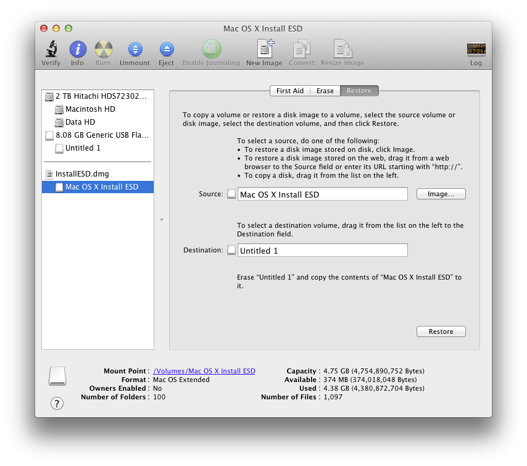Viewport: 527px width, 466px height.
Task: Click the Source input field
Action: (x=322, y=194)
